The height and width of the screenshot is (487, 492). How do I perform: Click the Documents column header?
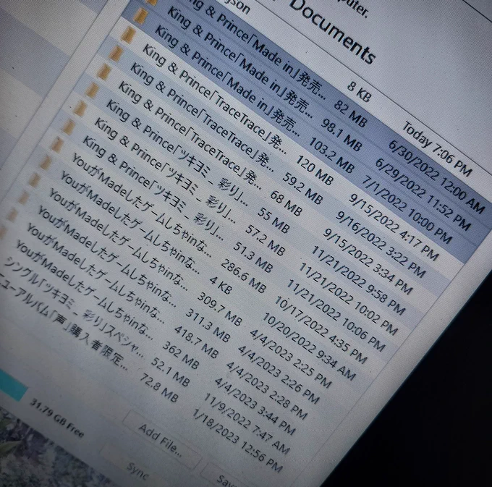pos(332,33)
